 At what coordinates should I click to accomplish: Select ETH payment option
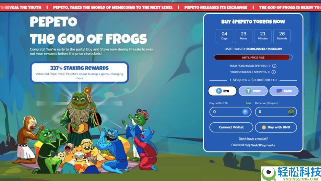(222, 91)
